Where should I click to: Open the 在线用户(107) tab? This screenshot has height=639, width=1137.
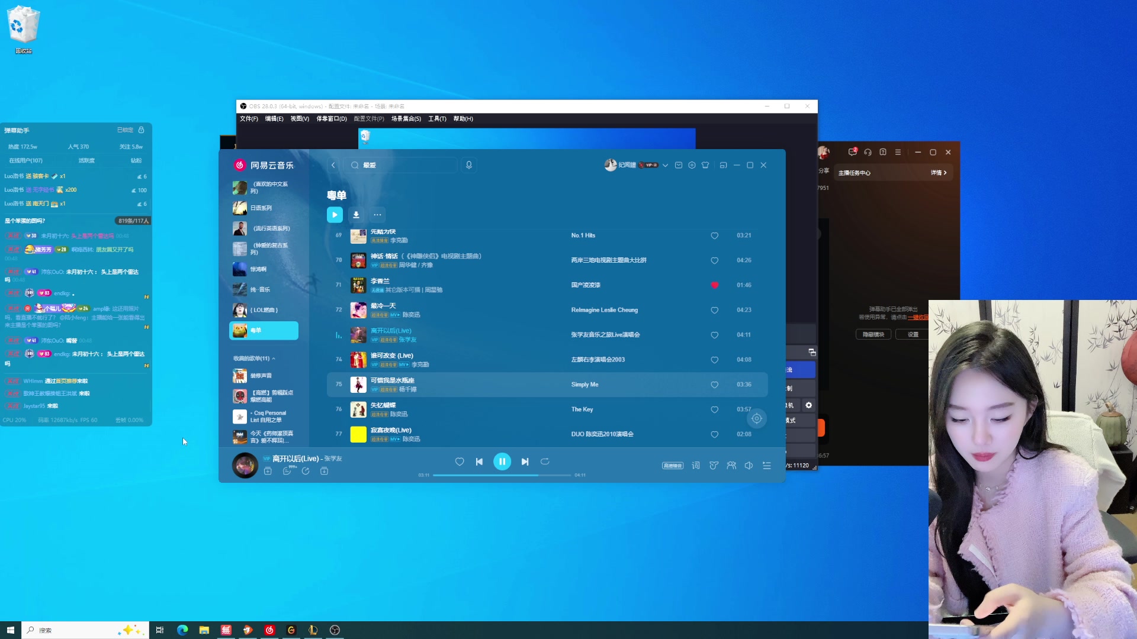point(25,160)
